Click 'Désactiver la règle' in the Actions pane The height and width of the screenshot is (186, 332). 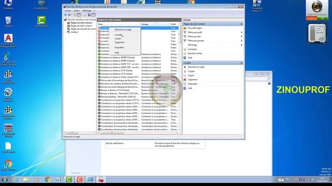(x=196, y=67)
